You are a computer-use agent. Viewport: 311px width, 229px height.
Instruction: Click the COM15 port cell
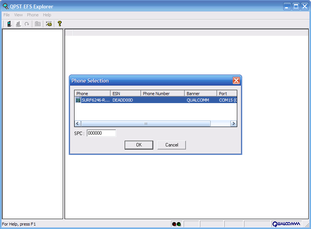click(x=228, y=100)
